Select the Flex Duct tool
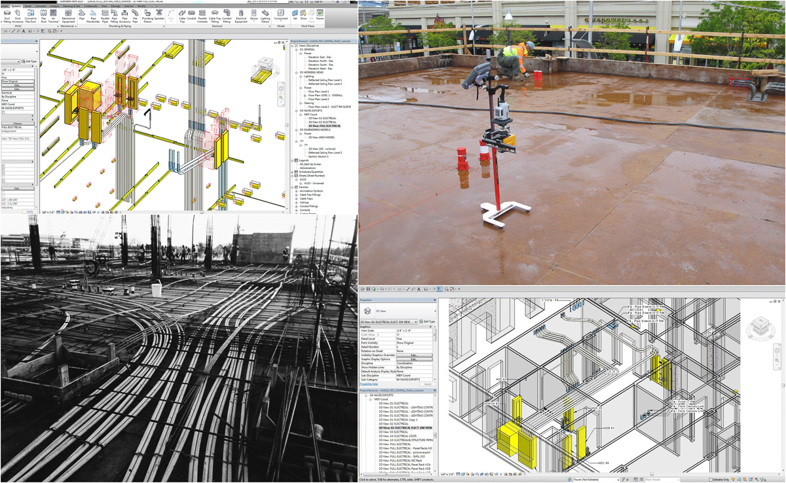This screenshot has height=483, width=786. (x=44, y=15)
